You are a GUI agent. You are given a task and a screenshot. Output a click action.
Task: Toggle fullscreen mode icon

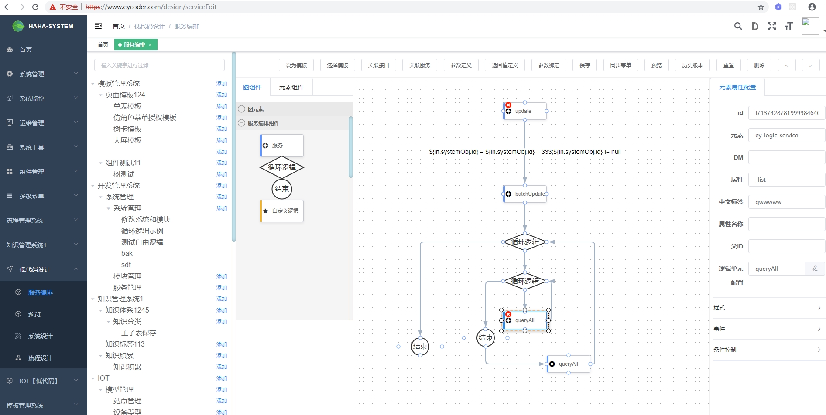[x=772, y=26]
